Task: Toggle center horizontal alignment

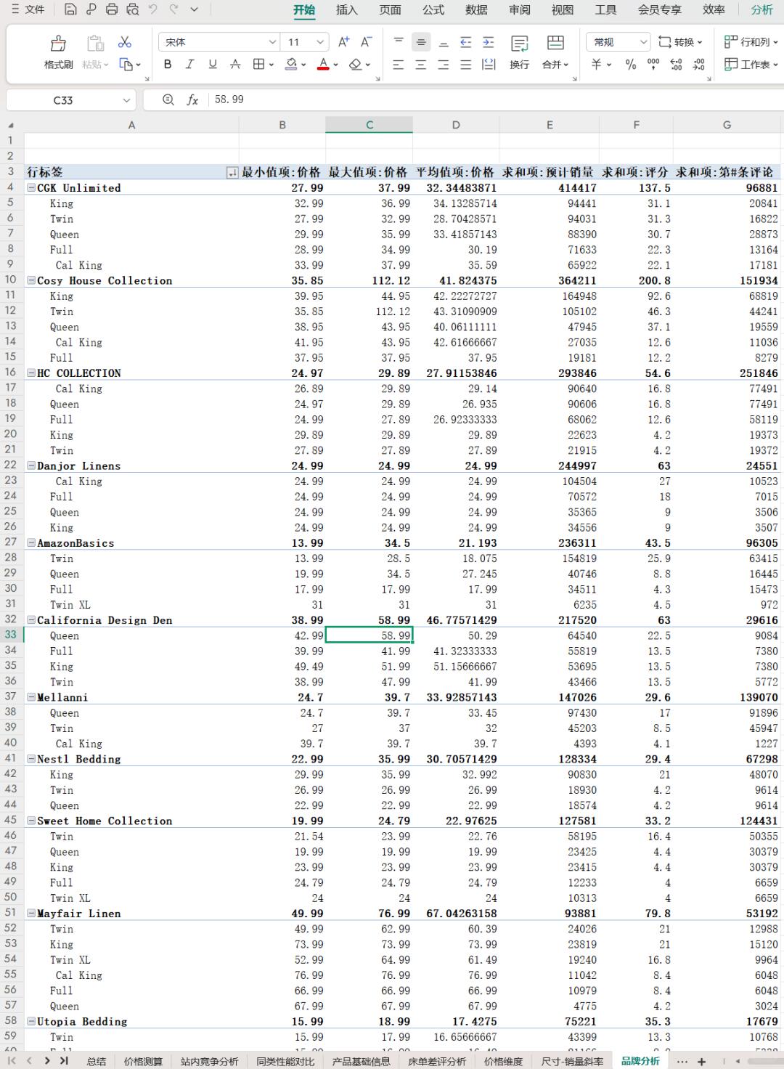Action: tap(421, 65)
